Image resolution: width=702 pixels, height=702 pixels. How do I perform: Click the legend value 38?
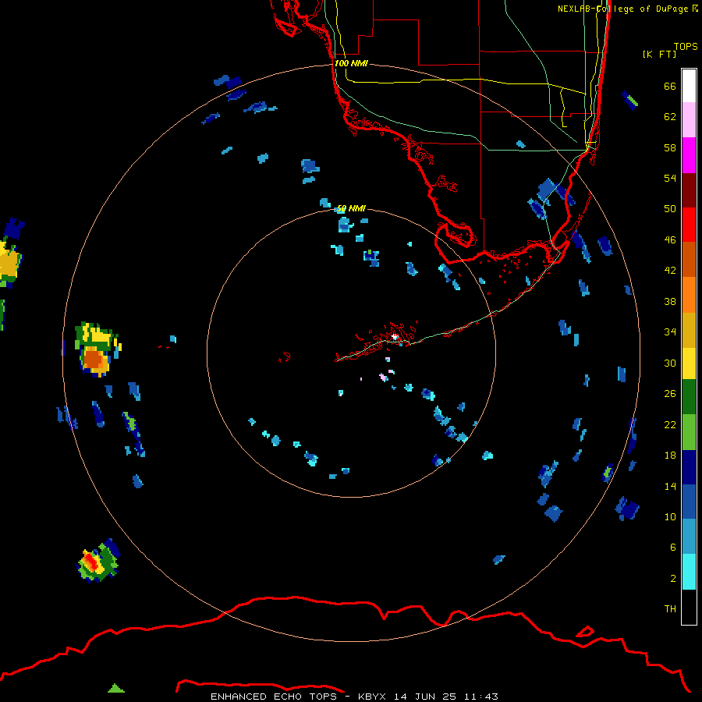[x=670, y=301]
